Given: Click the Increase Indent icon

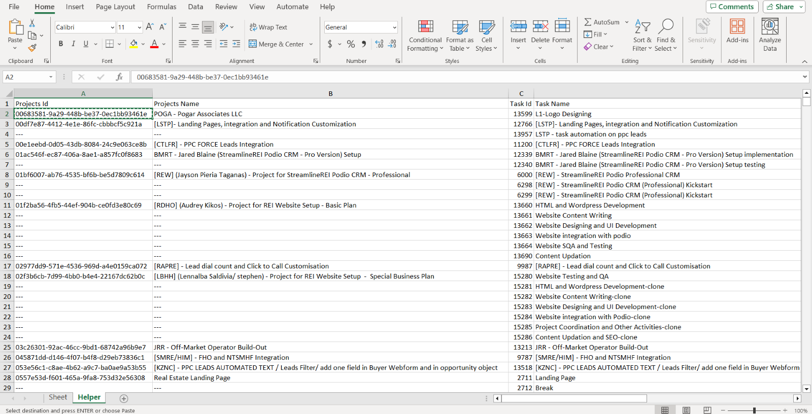Looking at the screenshot, I should click(x=236, y=44).
